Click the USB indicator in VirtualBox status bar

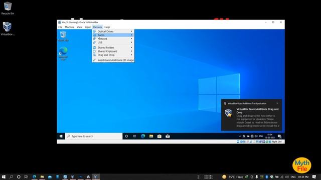(x=251, y=141)
